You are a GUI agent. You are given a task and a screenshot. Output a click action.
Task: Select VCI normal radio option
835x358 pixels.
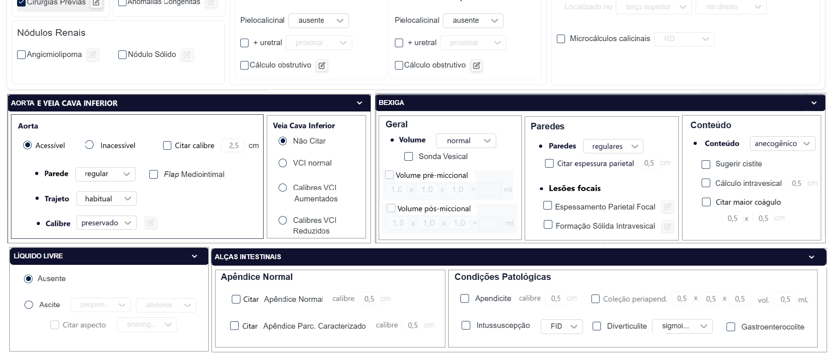click(x=283, y=163)
